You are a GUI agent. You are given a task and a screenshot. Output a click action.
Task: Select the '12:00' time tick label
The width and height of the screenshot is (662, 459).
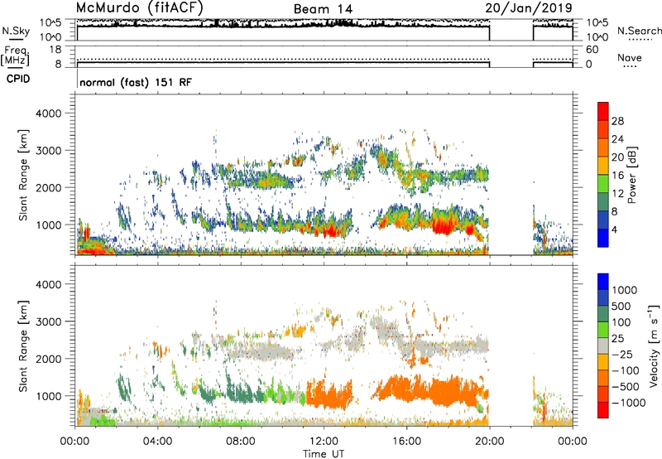[324, 442]
